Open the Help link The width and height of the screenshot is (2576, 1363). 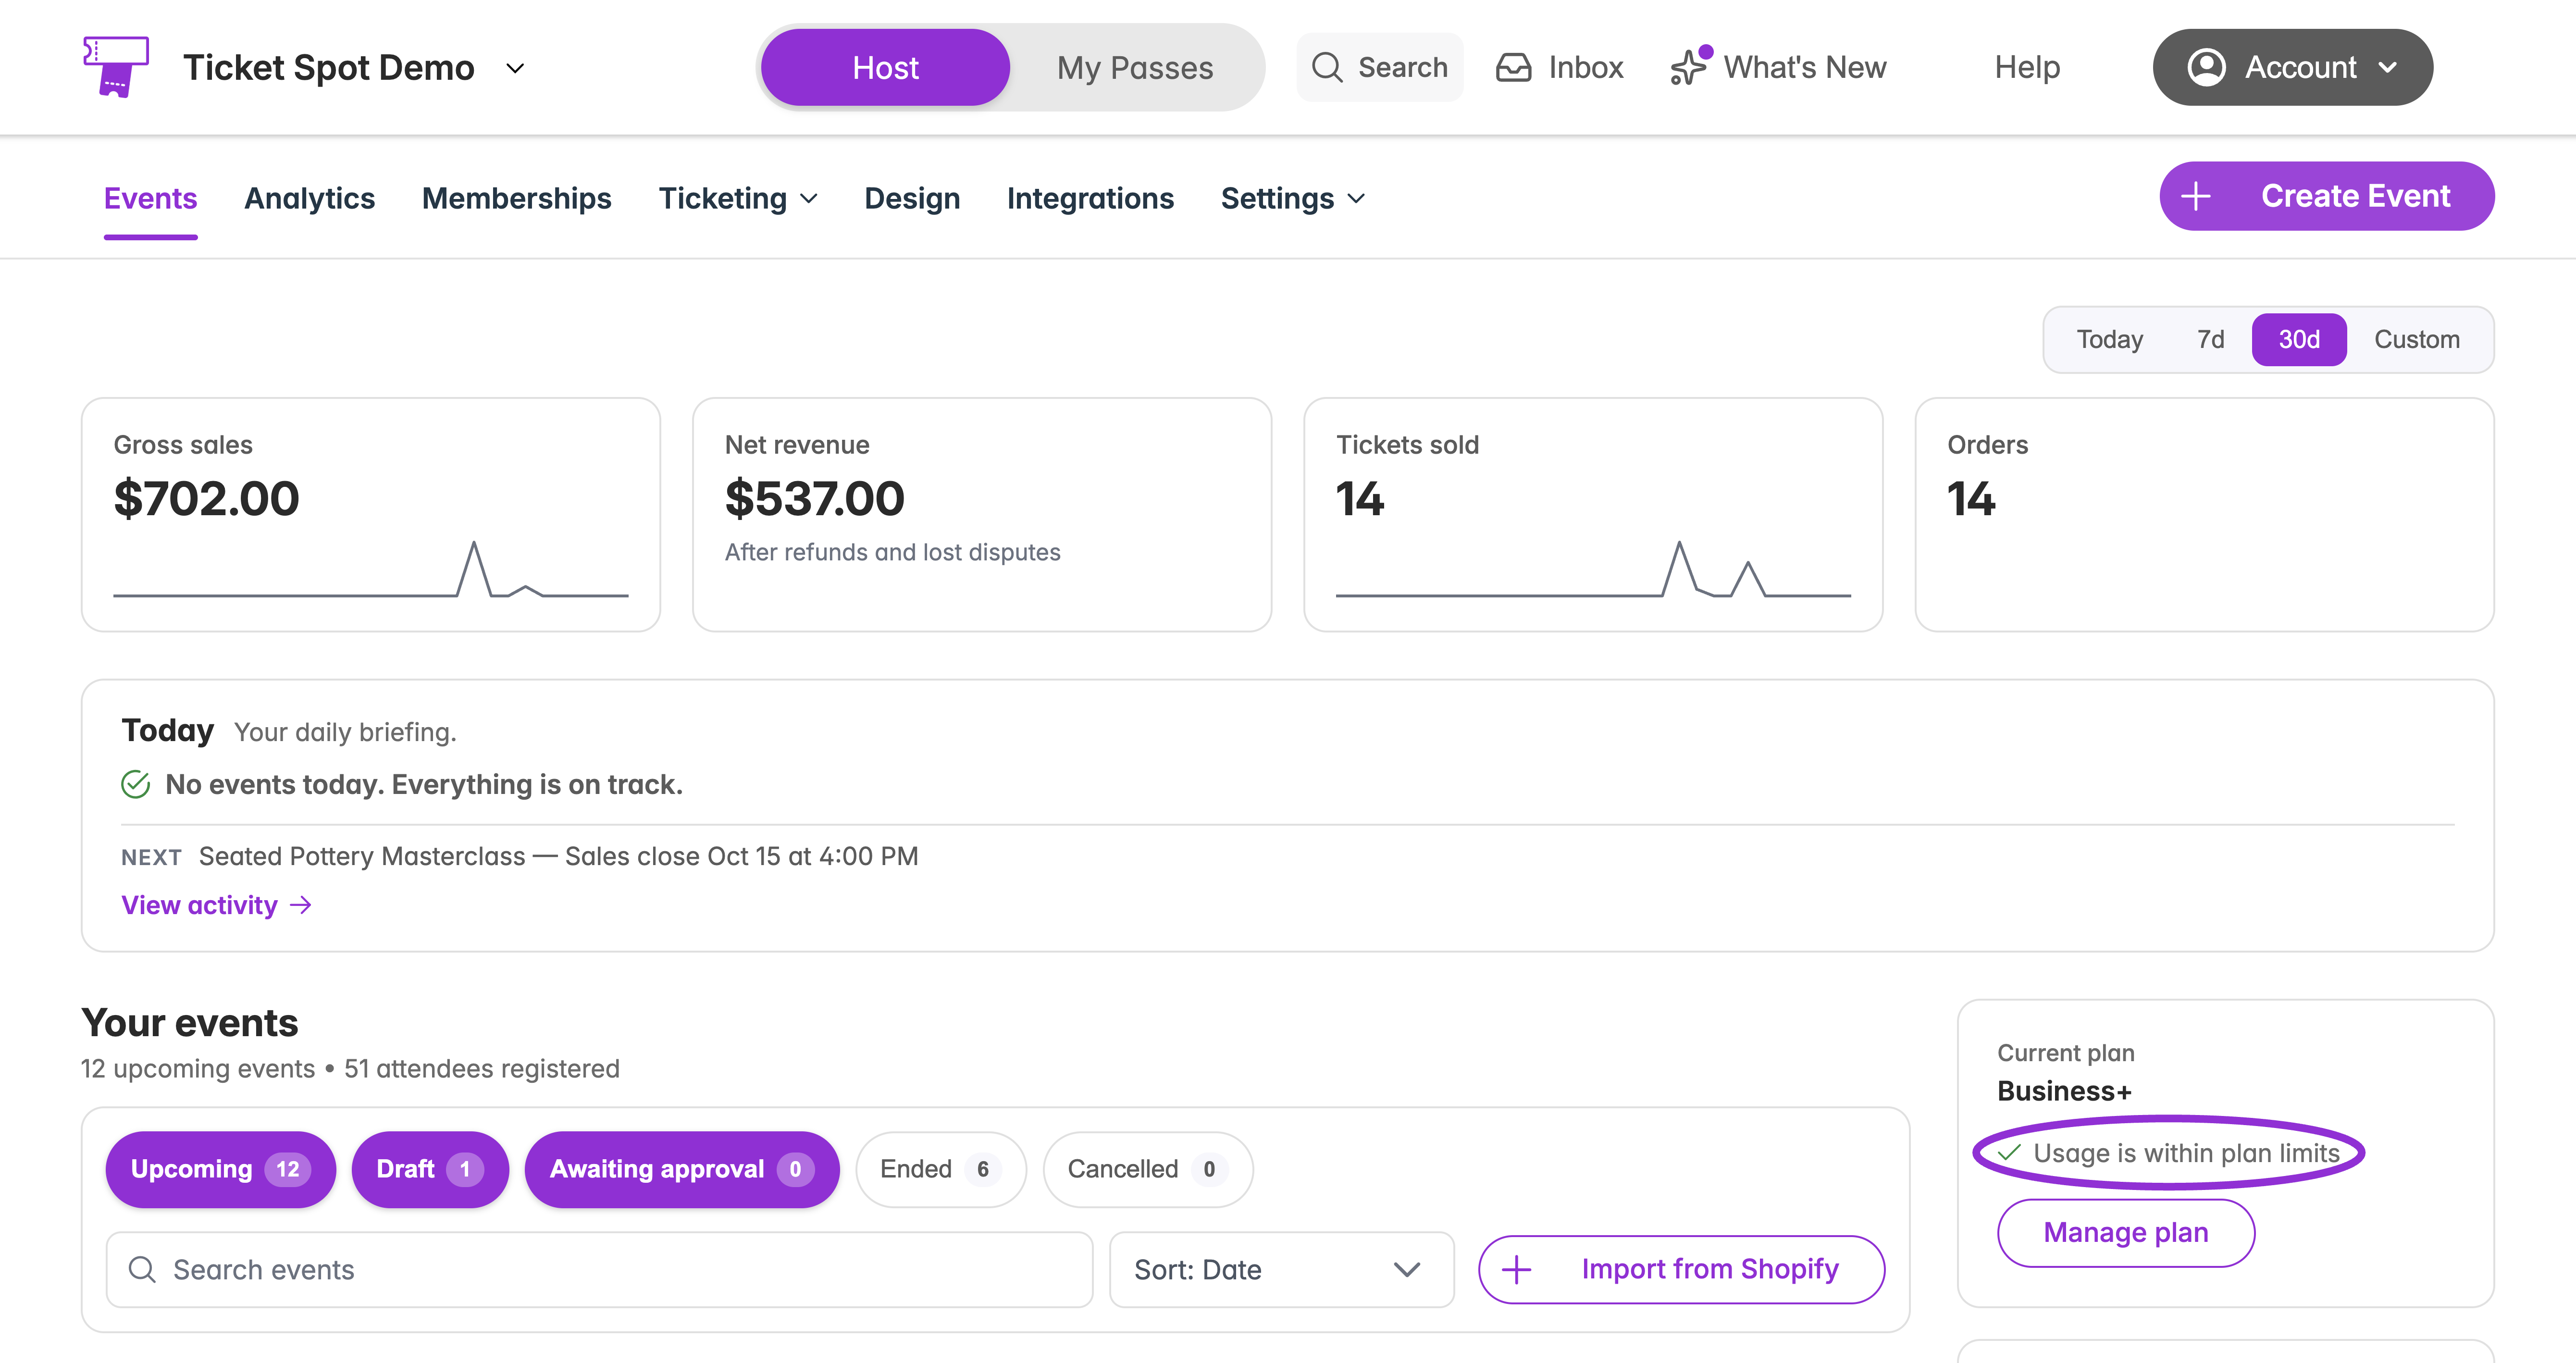[x=2027, y=67]
